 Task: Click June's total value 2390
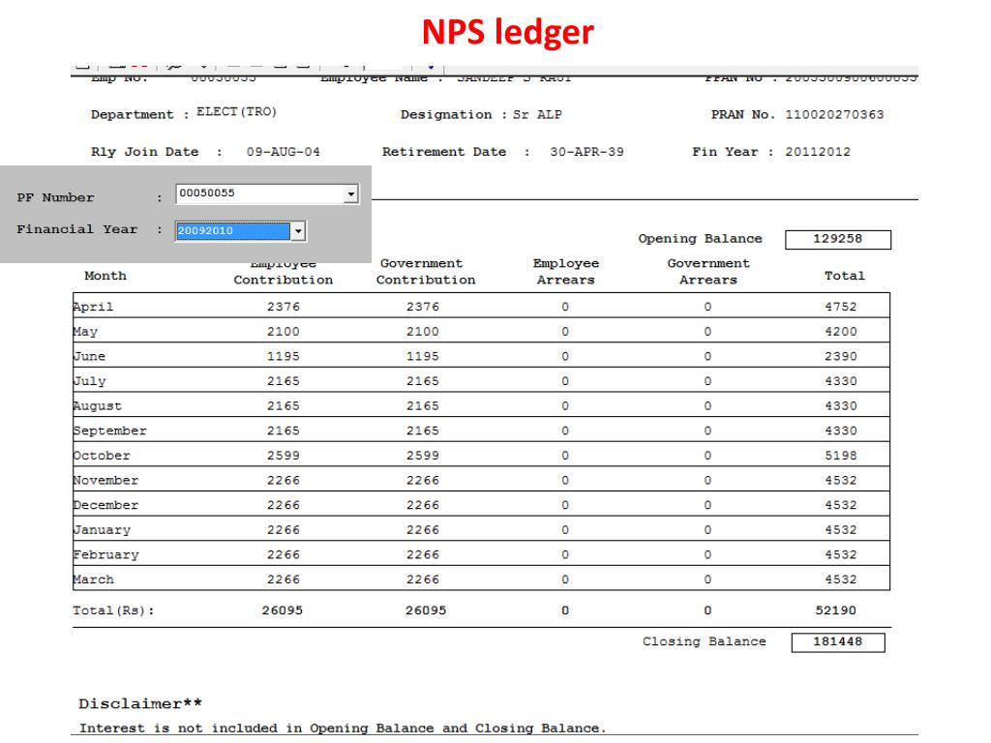tap(841, 356)
